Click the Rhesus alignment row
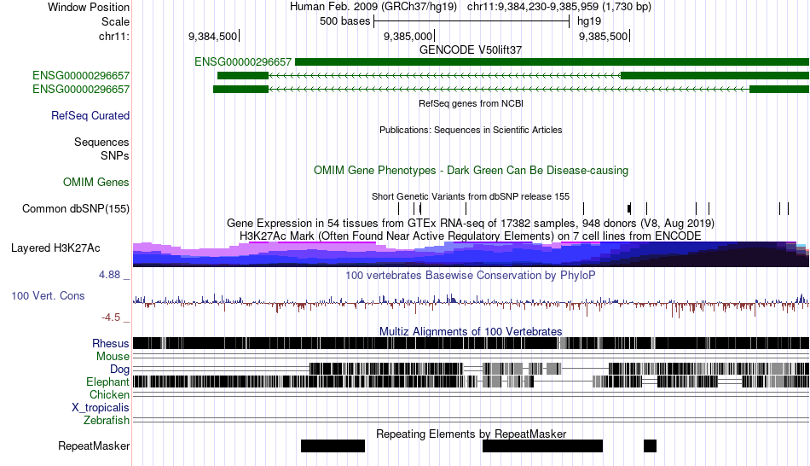This screenshot has height=466, width=810. (x=471, y=343)
